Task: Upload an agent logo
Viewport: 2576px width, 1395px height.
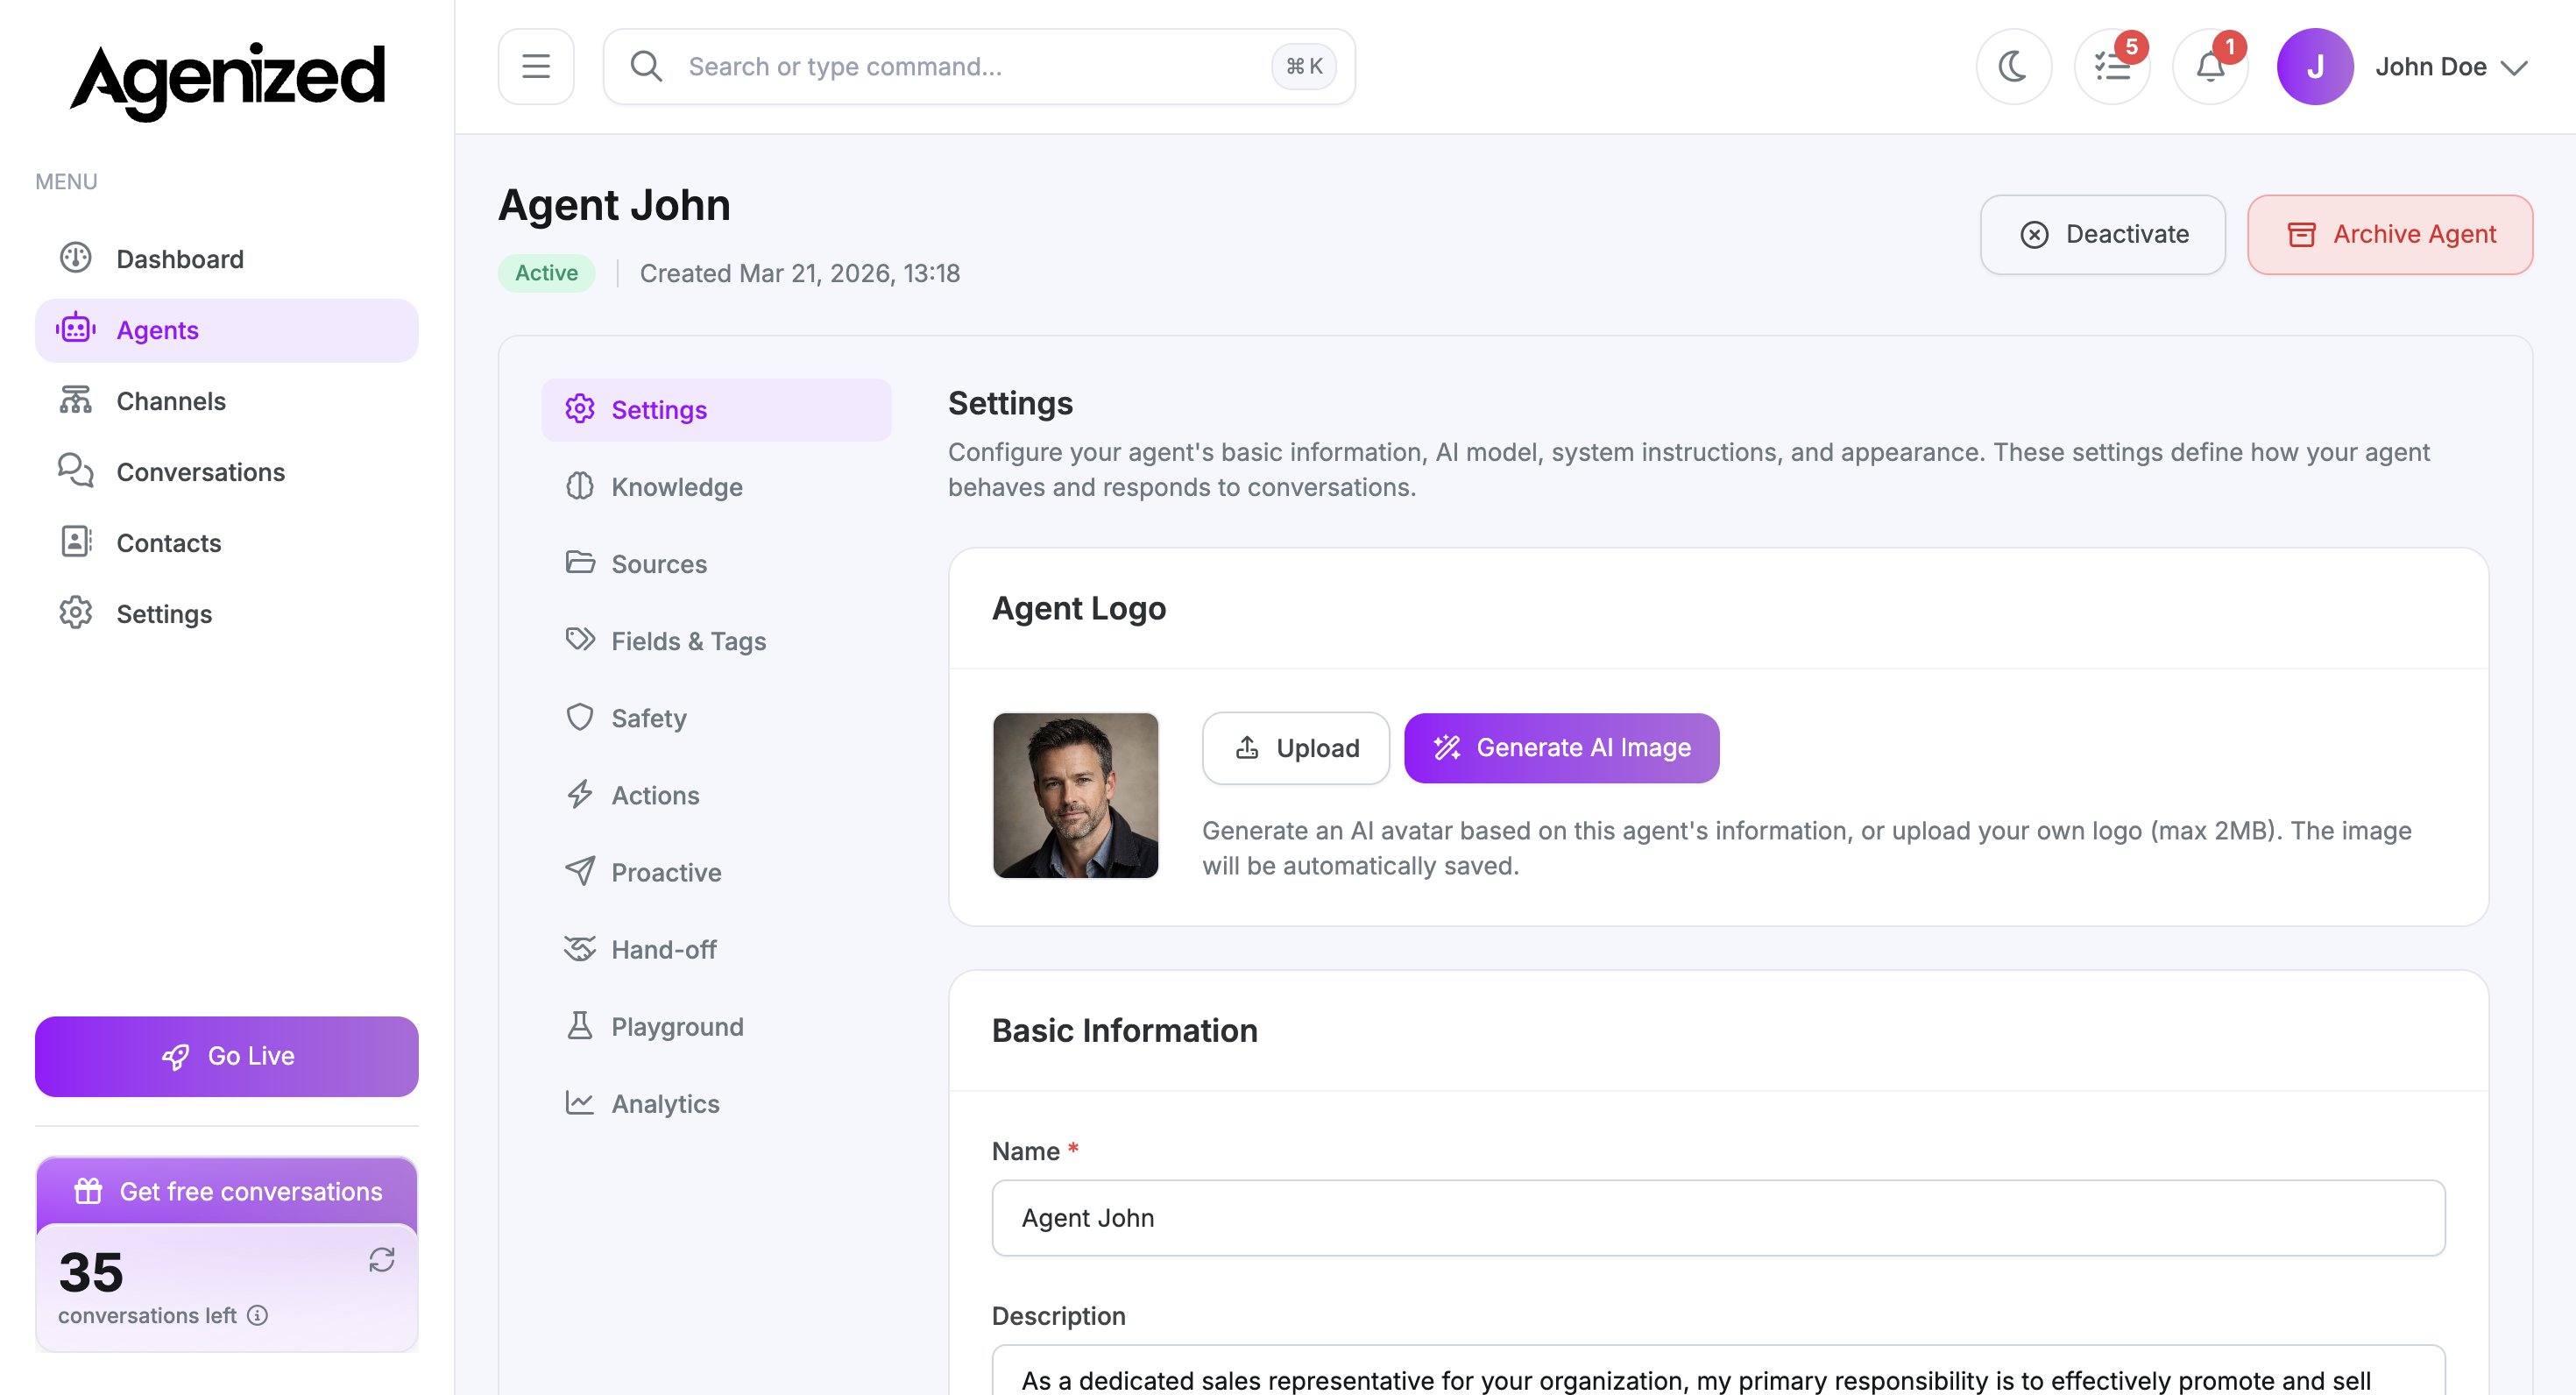Action: tap(1295, 748)
